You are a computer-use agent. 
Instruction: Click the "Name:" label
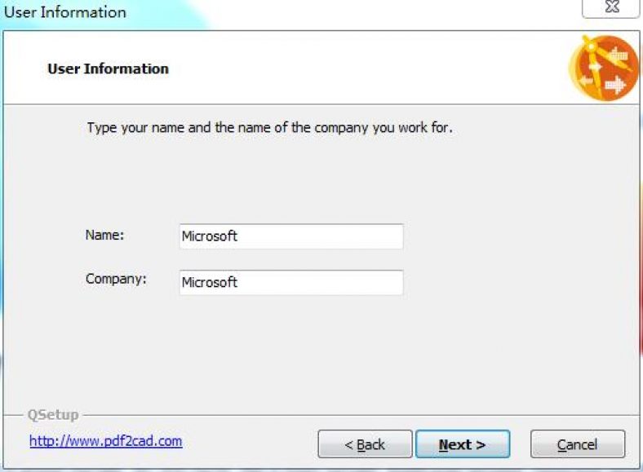point(104,235)
